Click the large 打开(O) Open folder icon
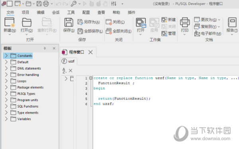The width and height of the screenshot is (239, 149). pyautogui.click(x=27, y=22)
